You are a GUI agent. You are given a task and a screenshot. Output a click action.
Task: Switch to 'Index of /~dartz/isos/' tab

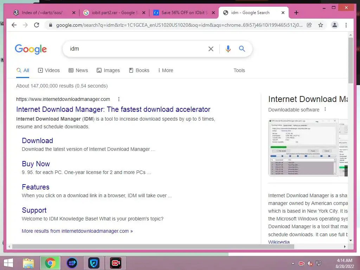click(42, 13)
